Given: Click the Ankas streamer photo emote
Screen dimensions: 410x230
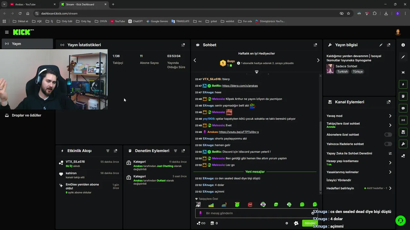Looking at the screenshot, I should [198, 204].
